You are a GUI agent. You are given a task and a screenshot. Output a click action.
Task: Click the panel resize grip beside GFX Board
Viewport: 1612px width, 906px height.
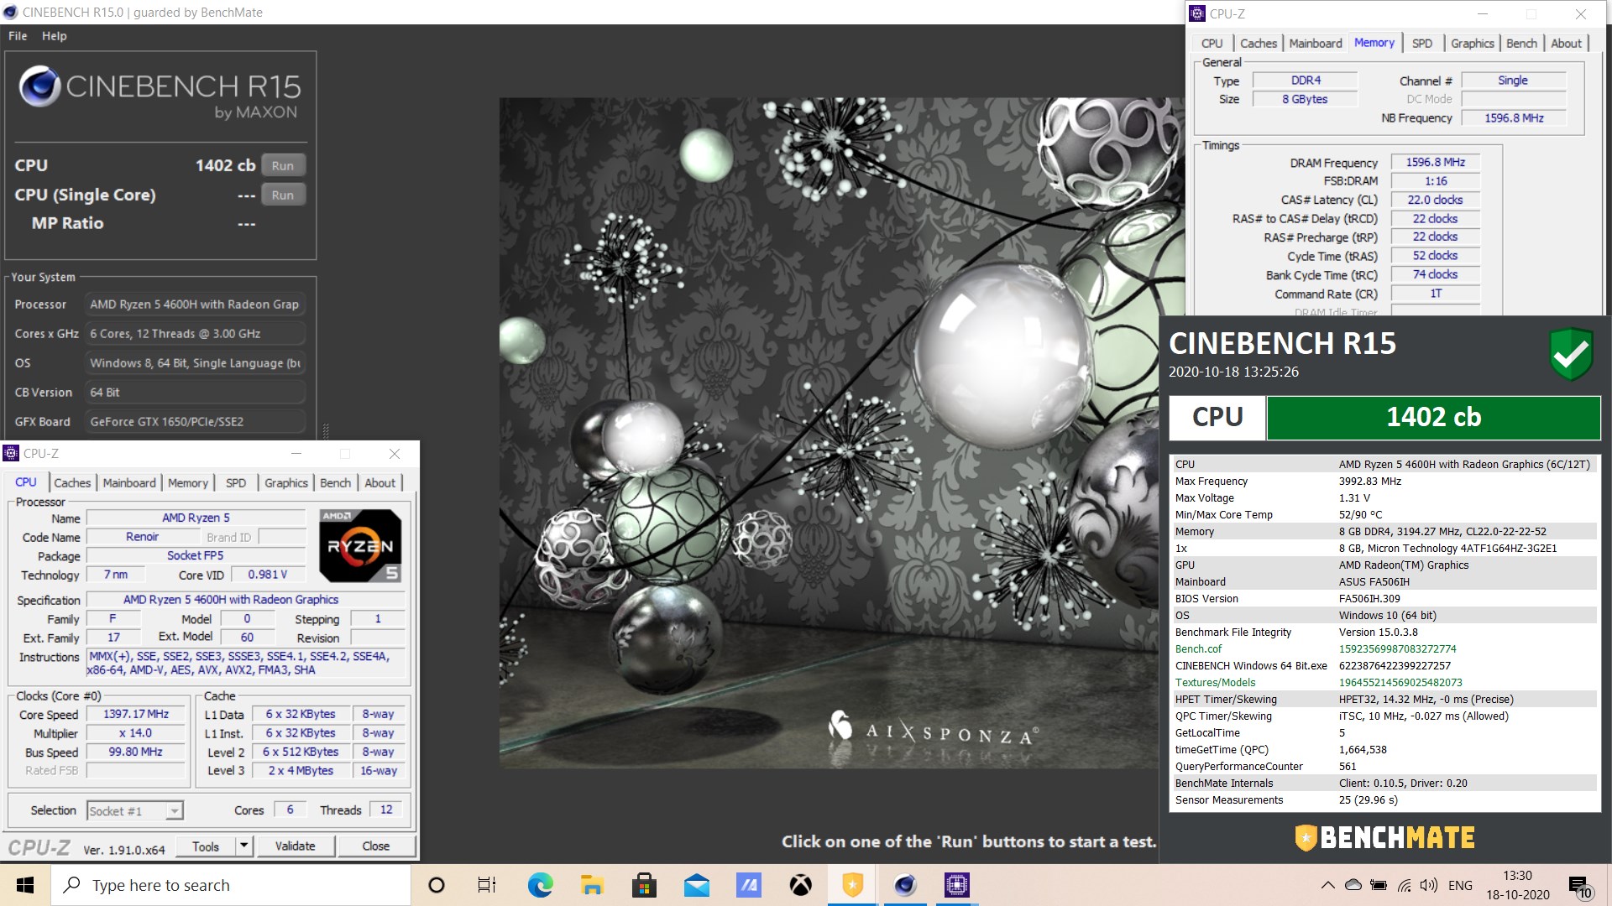pyautogui.click(x=325, y=430)
